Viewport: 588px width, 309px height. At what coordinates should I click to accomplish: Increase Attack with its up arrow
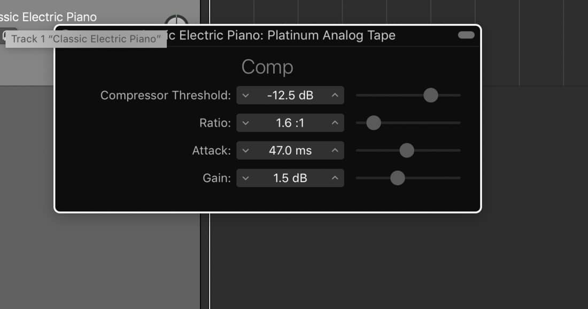[335, 150]
